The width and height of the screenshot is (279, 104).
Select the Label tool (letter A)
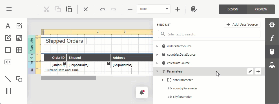pyautogui.click(x=8, y=26)
